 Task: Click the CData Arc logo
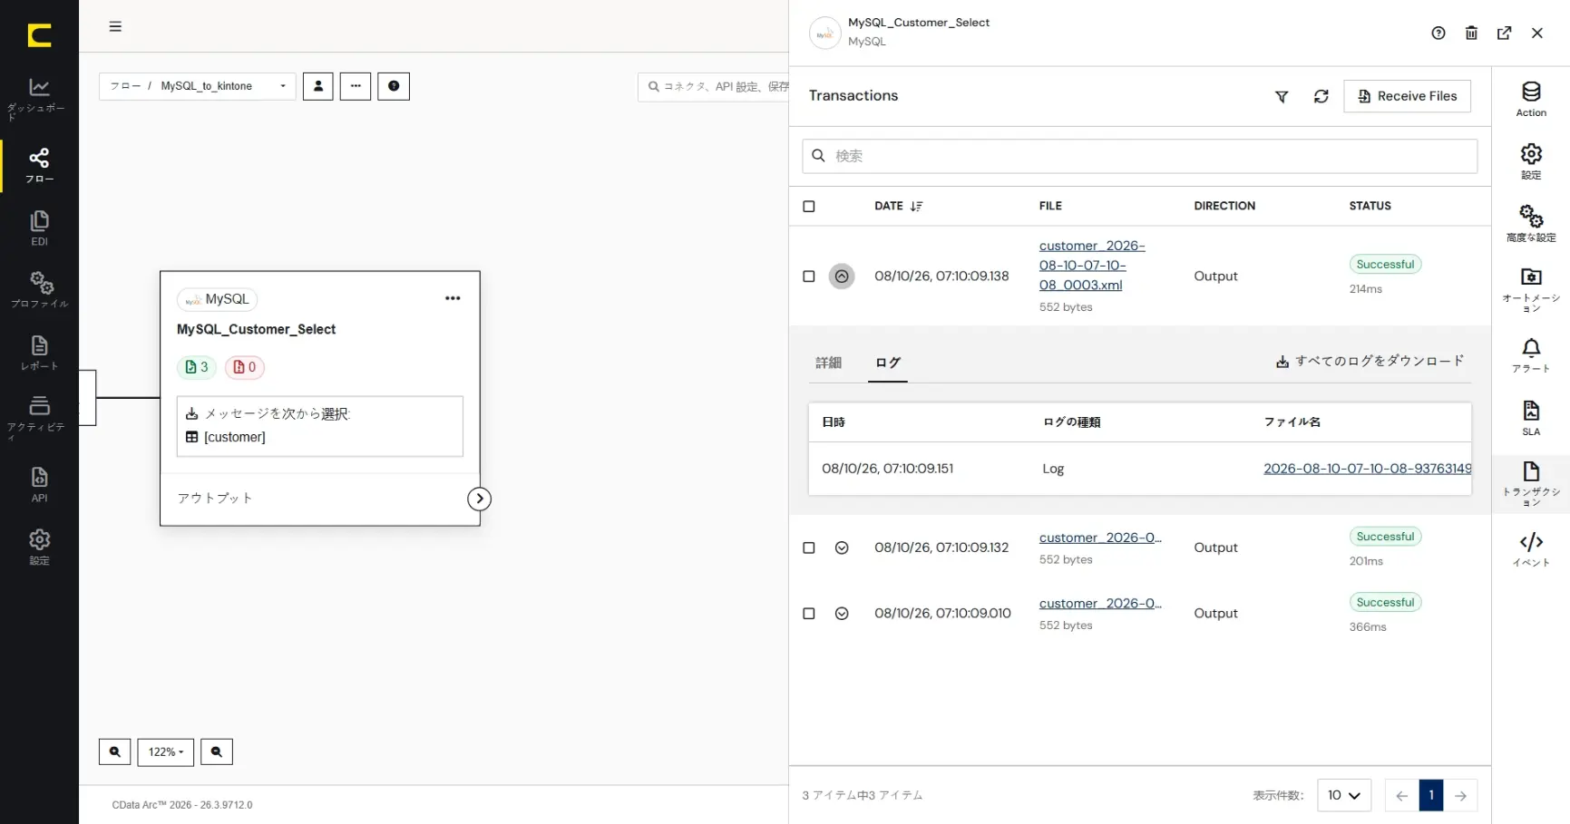coord(39,35)
